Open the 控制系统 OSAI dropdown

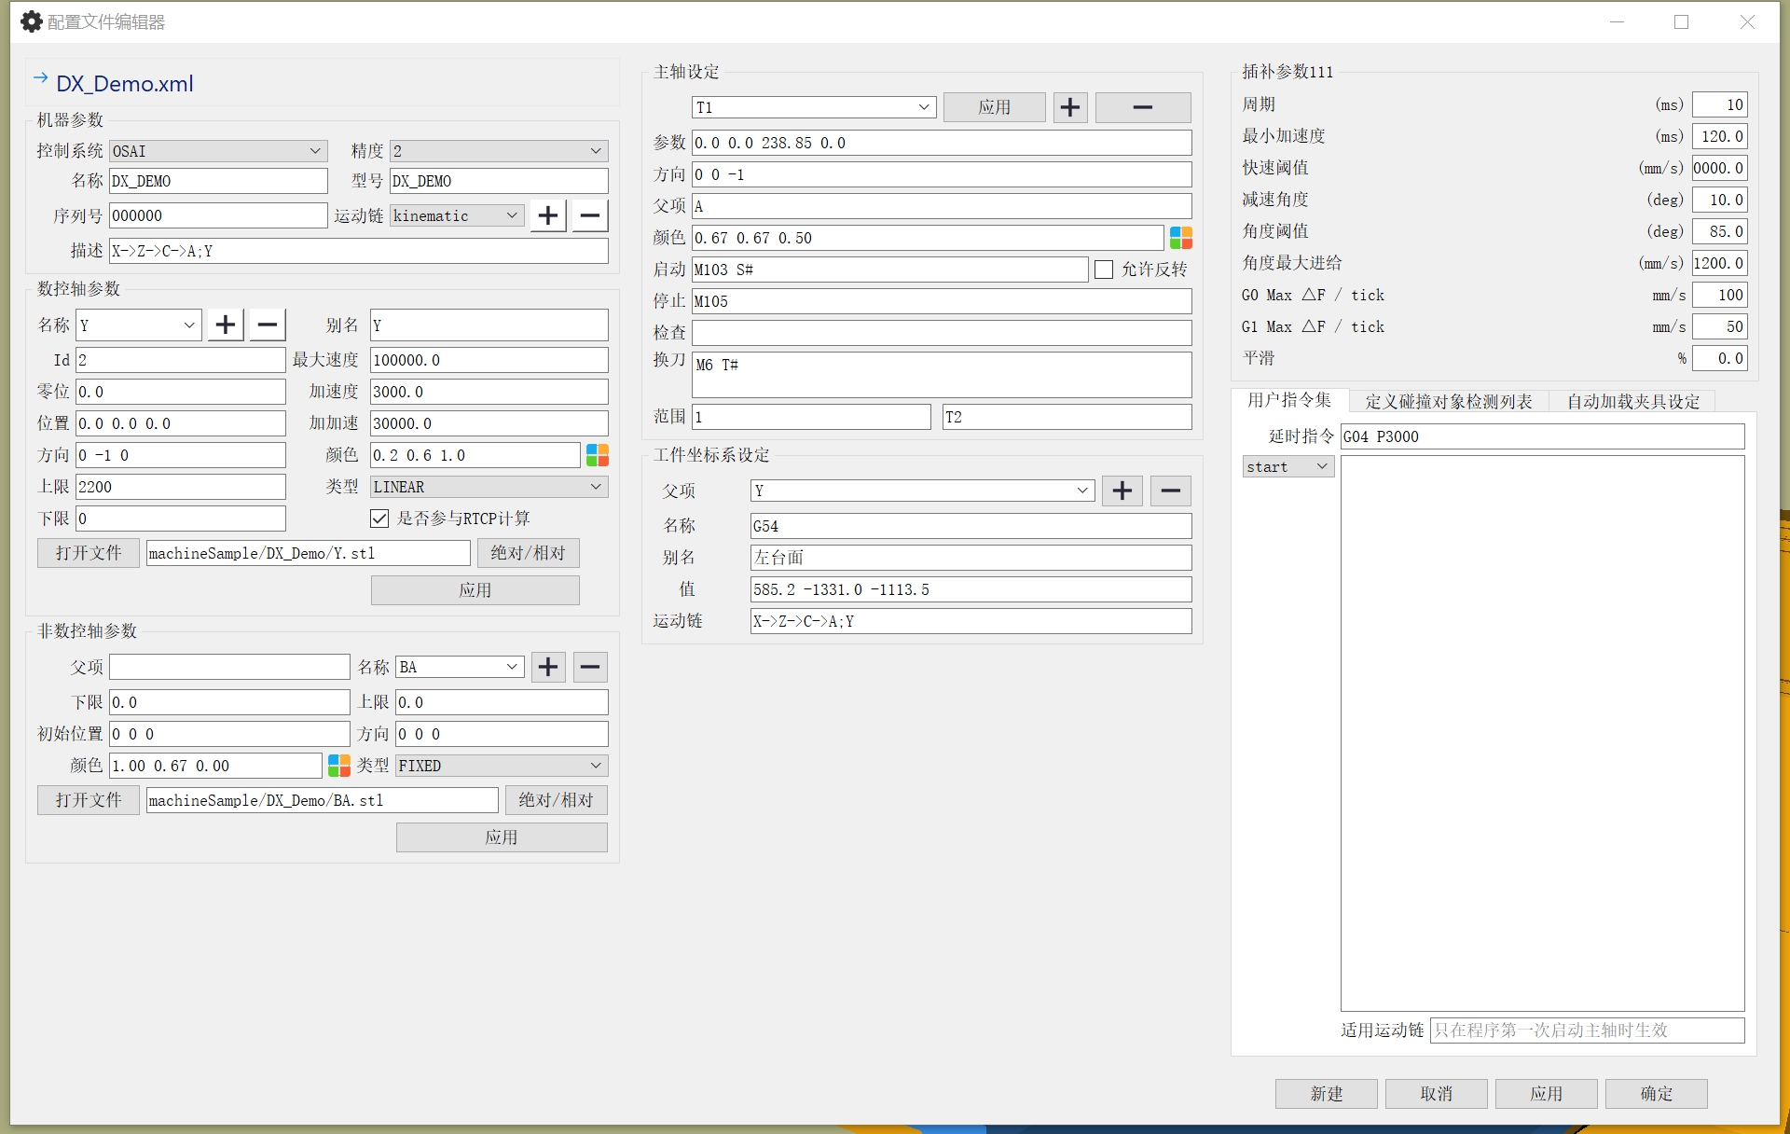coord(218,151)
